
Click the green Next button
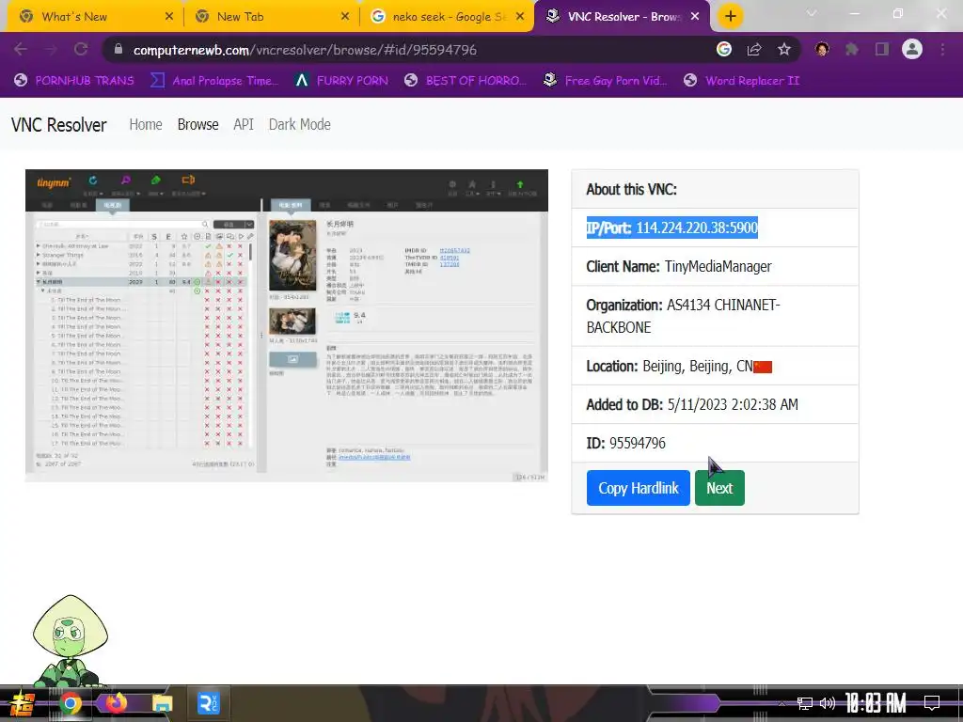(x=719, y=488)
